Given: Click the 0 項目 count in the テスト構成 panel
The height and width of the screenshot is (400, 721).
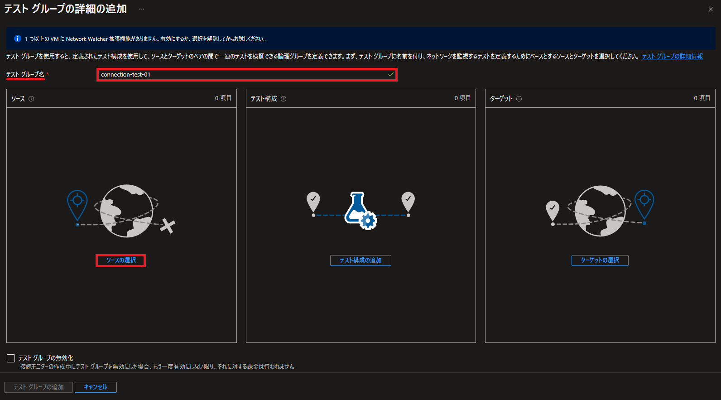Looking at the screenshot, I should 463,98.
